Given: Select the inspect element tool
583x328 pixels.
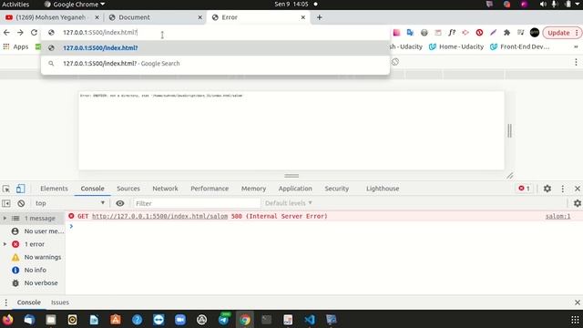Looking at the screenshot, I should (x=6, y=189).
